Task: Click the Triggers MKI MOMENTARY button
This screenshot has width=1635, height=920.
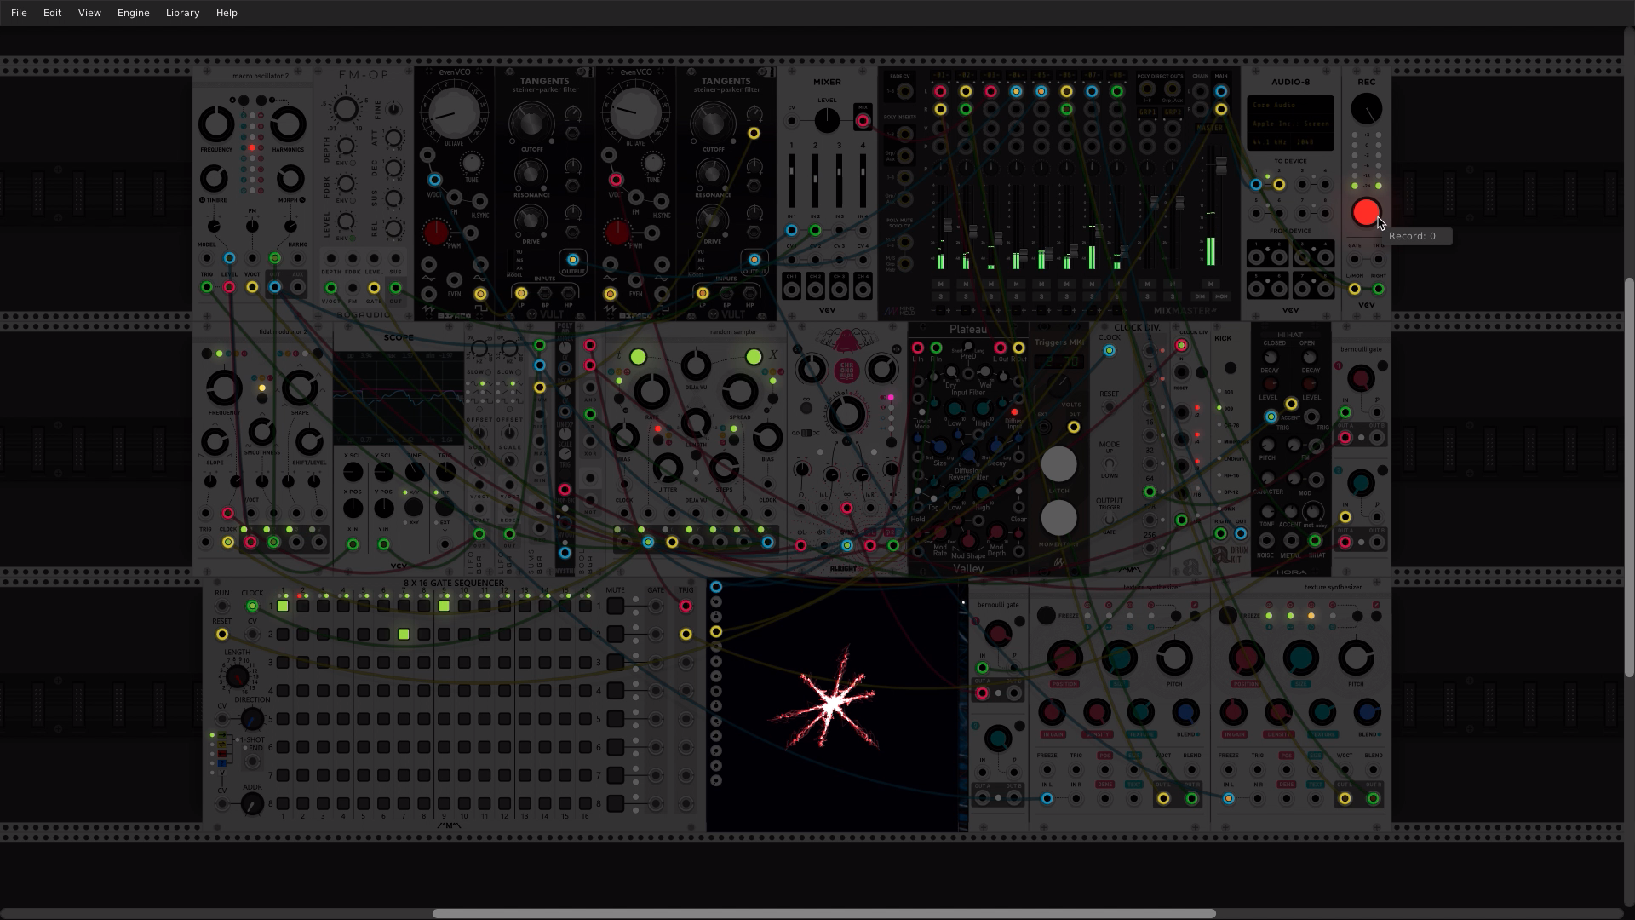Action: click(1058, 518)
